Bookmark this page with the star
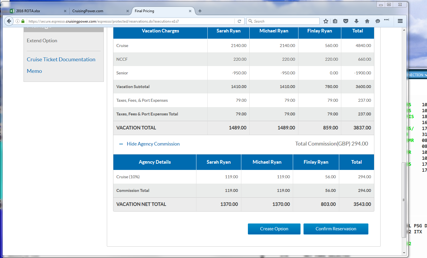Image resolution: width=427 pixels, height=258 pixels. coord(326,21)
